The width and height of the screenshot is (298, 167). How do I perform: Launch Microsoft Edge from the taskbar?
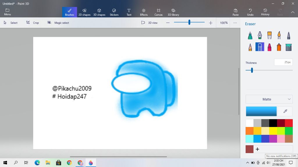37,163
